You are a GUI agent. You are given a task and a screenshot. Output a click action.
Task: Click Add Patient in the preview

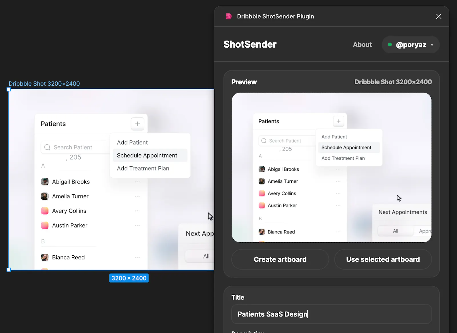click(334, 137)
